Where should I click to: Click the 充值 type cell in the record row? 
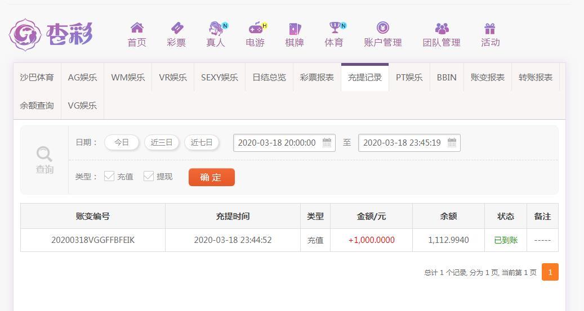pos(315,240)
